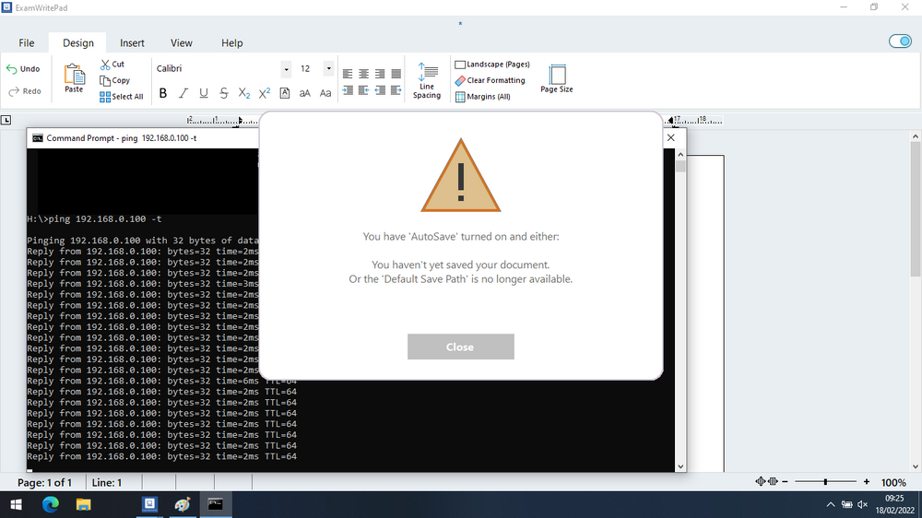
Task: Open Page Size options
Action: tap(557, 78)
